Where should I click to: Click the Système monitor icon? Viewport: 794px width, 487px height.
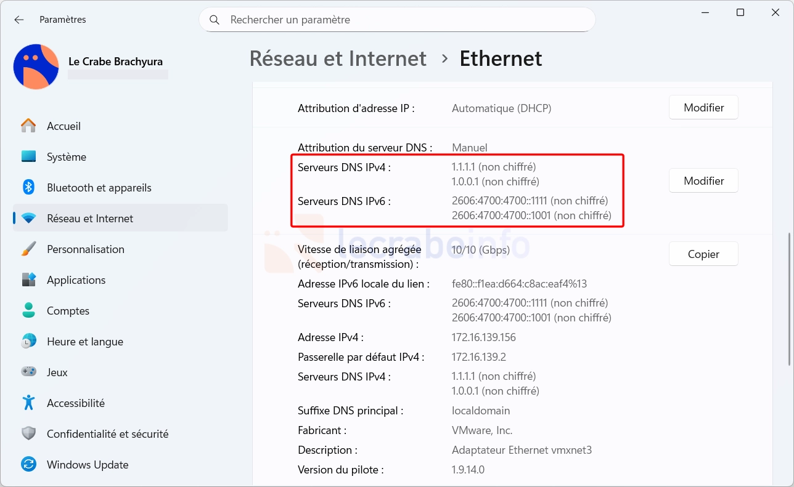28,157
